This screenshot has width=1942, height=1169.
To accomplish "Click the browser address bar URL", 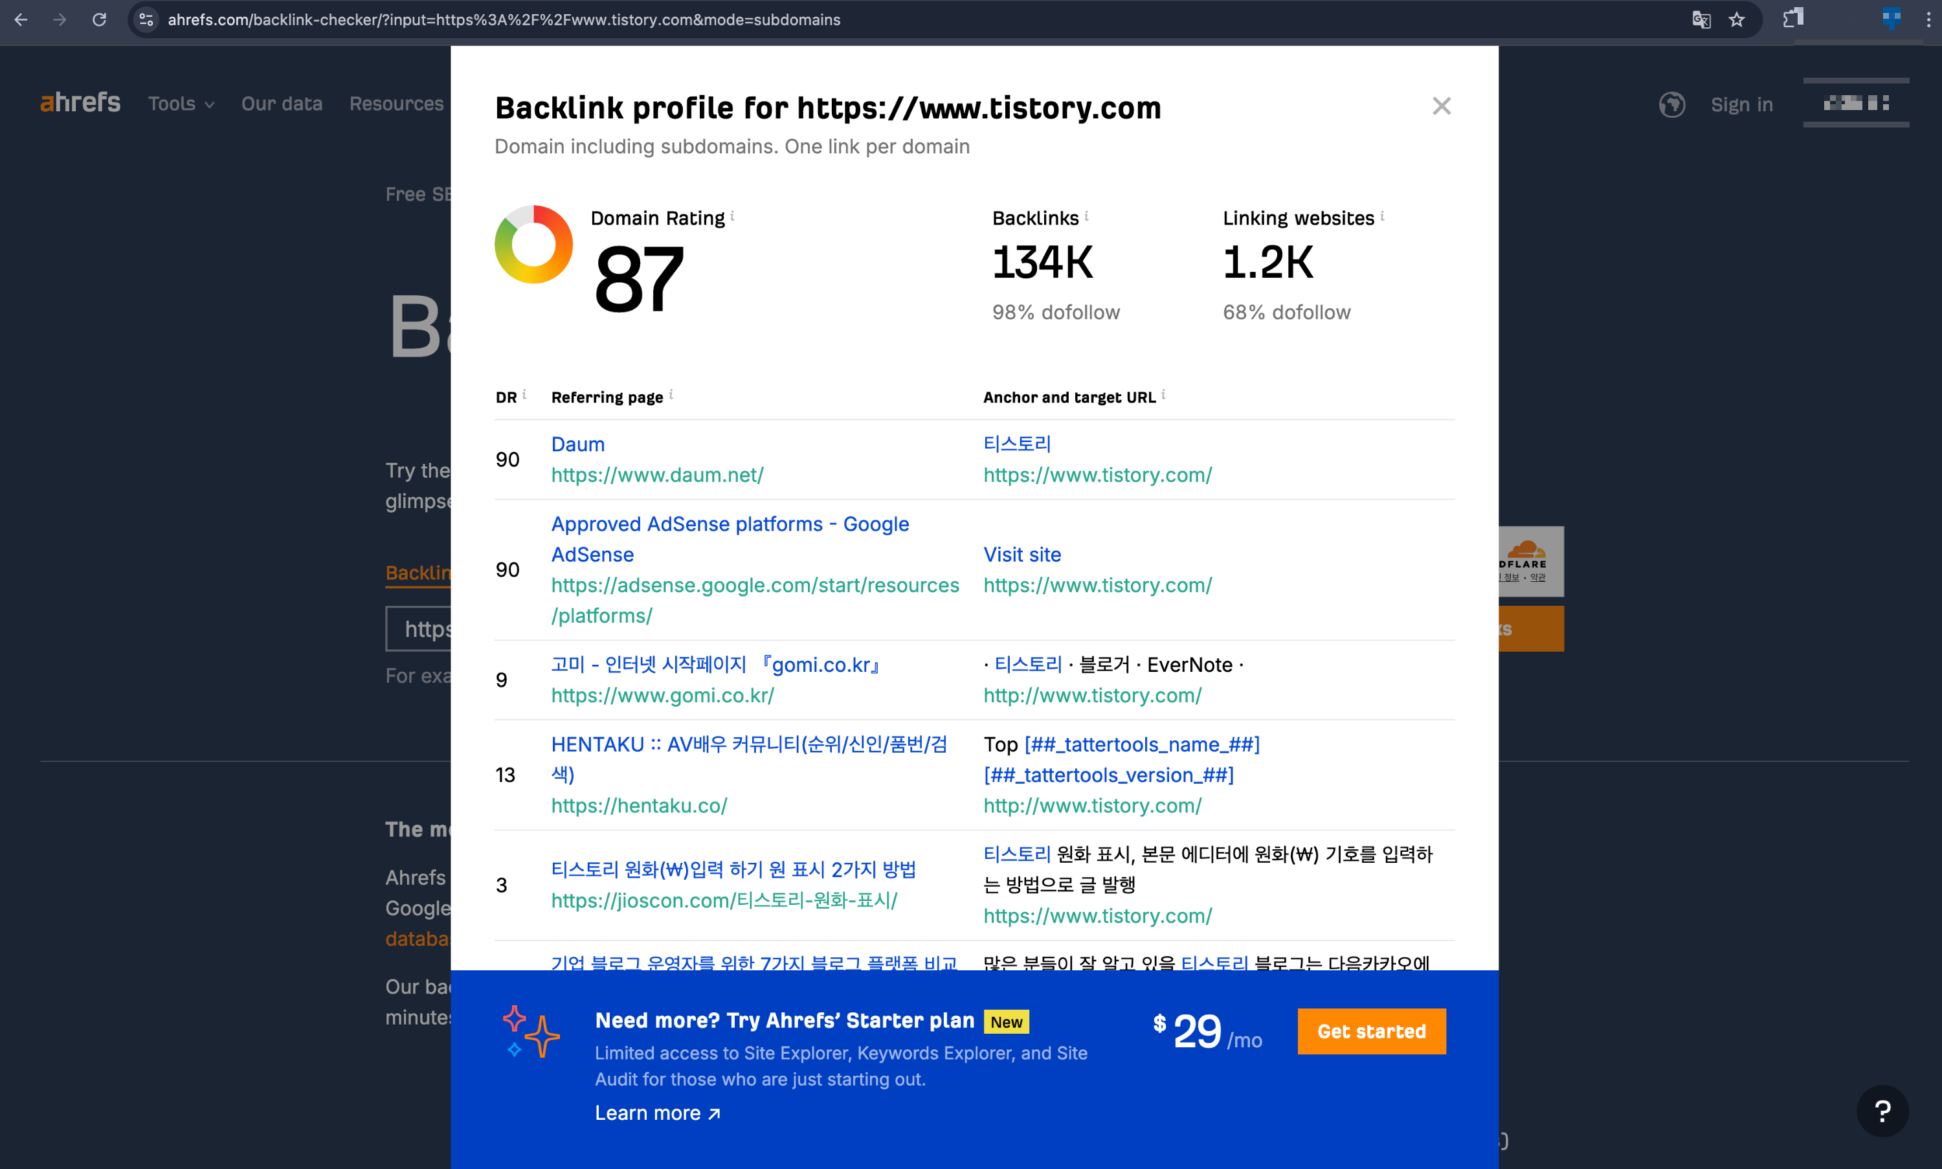I will tap(504, 19).
